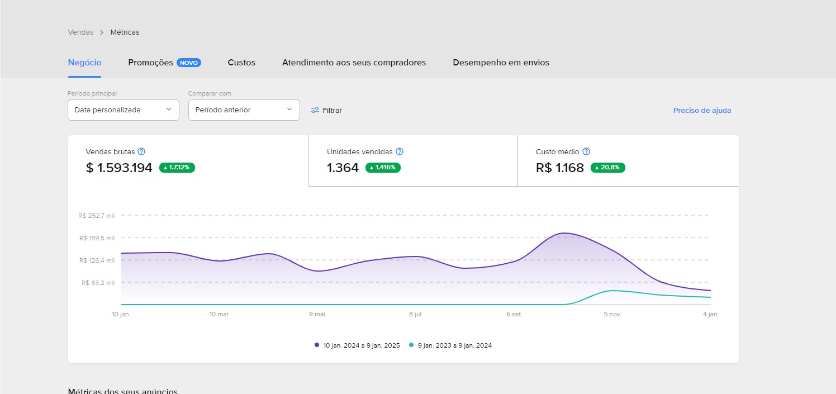Click the Preciso de ajuda link

(x=702, y=110)
